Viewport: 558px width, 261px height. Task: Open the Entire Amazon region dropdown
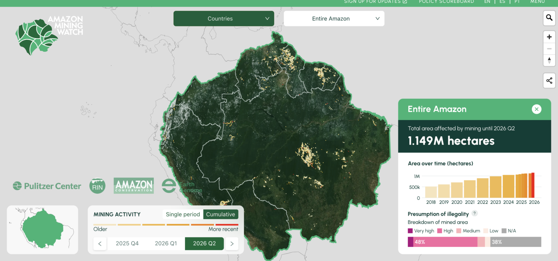334,19
